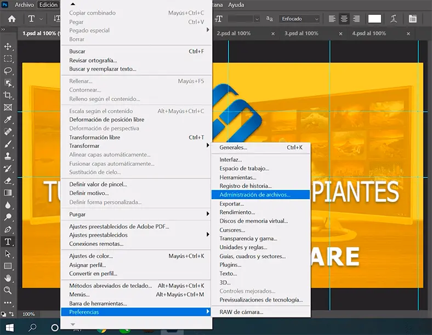This screenshot has height=335, width=432.
Task: Open the Edit Toolbar three-dots button
Action: 8,303
